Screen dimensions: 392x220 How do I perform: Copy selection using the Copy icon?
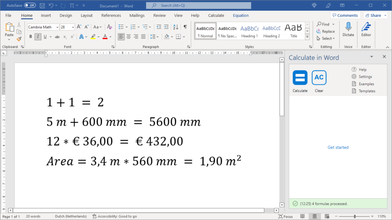click(x=19, y=32)
